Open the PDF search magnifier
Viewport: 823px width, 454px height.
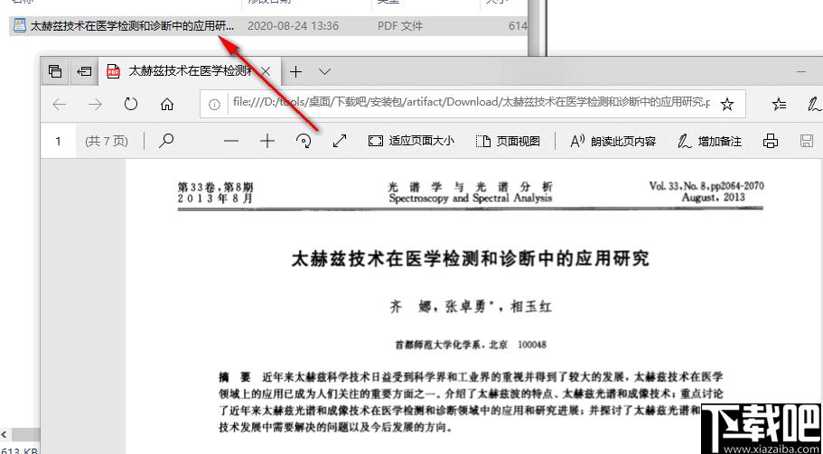(x=166, y=141)
